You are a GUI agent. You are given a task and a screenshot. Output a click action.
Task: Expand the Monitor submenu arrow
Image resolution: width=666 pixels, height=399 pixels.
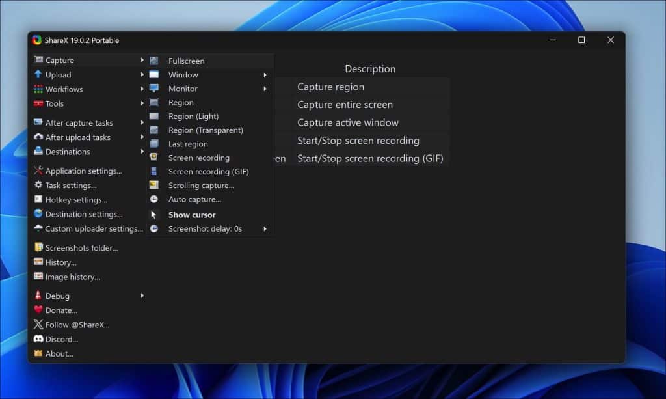pyautogui.click(x=265, y=89)
